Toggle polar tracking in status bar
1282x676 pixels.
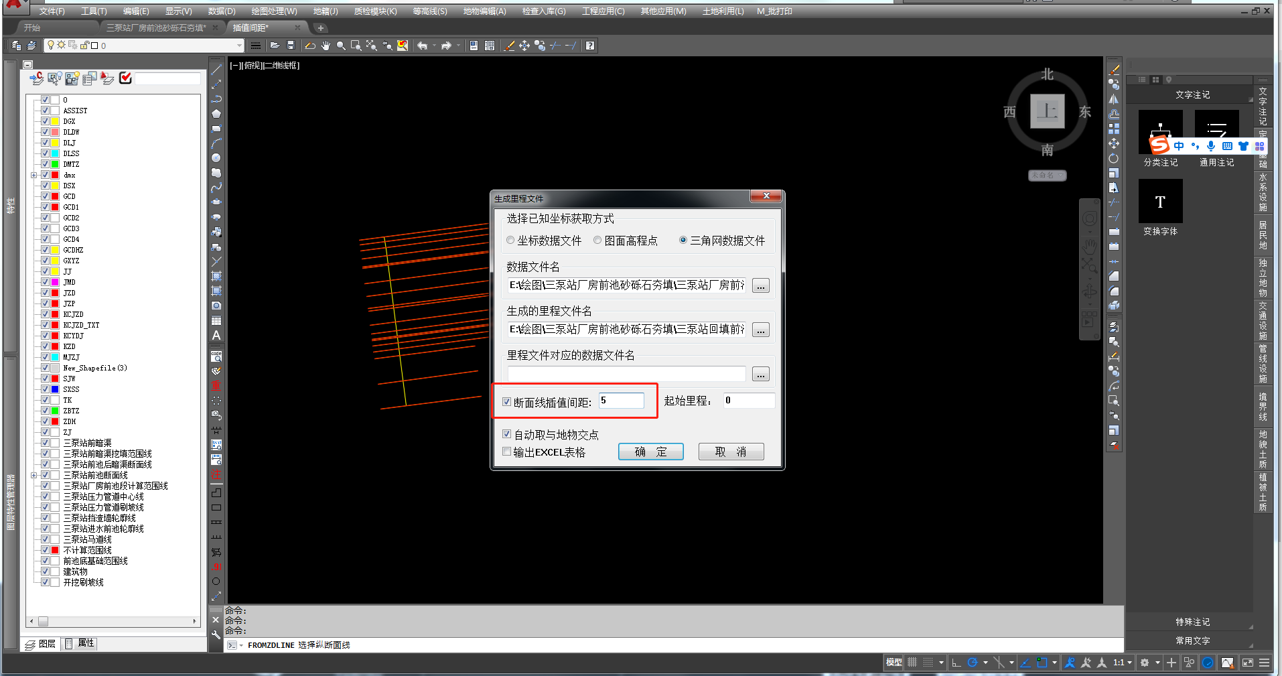[x=973, y=663]
